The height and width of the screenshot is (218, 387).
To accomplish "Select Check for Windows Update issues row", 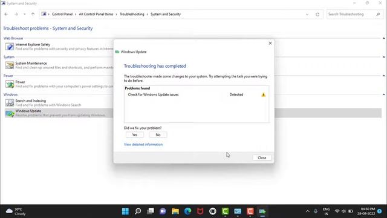I will (197, 94).
